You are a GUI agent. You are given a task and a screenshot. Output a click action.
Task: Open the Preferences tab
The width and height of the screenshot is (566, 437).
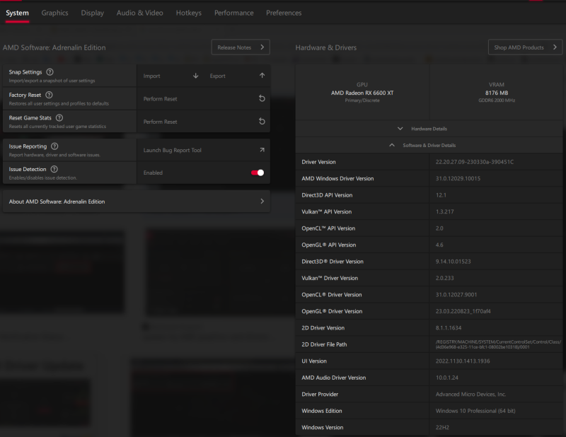pos(284,13)
